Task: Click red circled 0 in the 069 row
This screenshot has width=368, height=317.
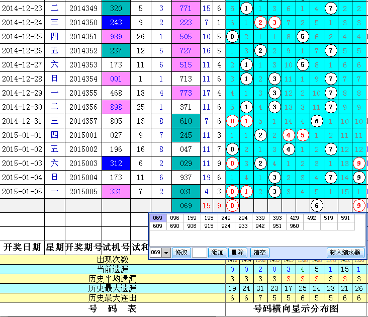Action: (232, 205)
